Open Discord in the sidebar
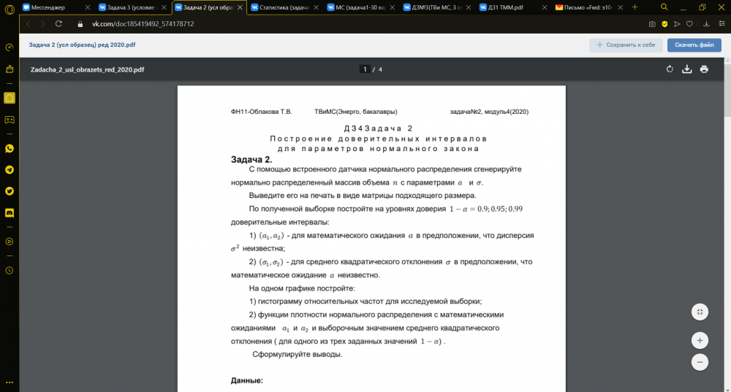Screen dimensions: 731x392 (10, 212)
